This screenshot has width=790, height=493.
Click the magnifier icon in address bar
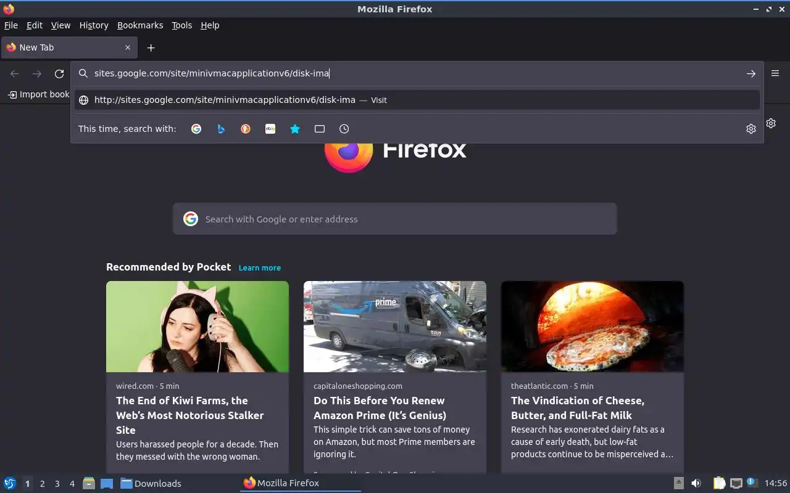83,73
